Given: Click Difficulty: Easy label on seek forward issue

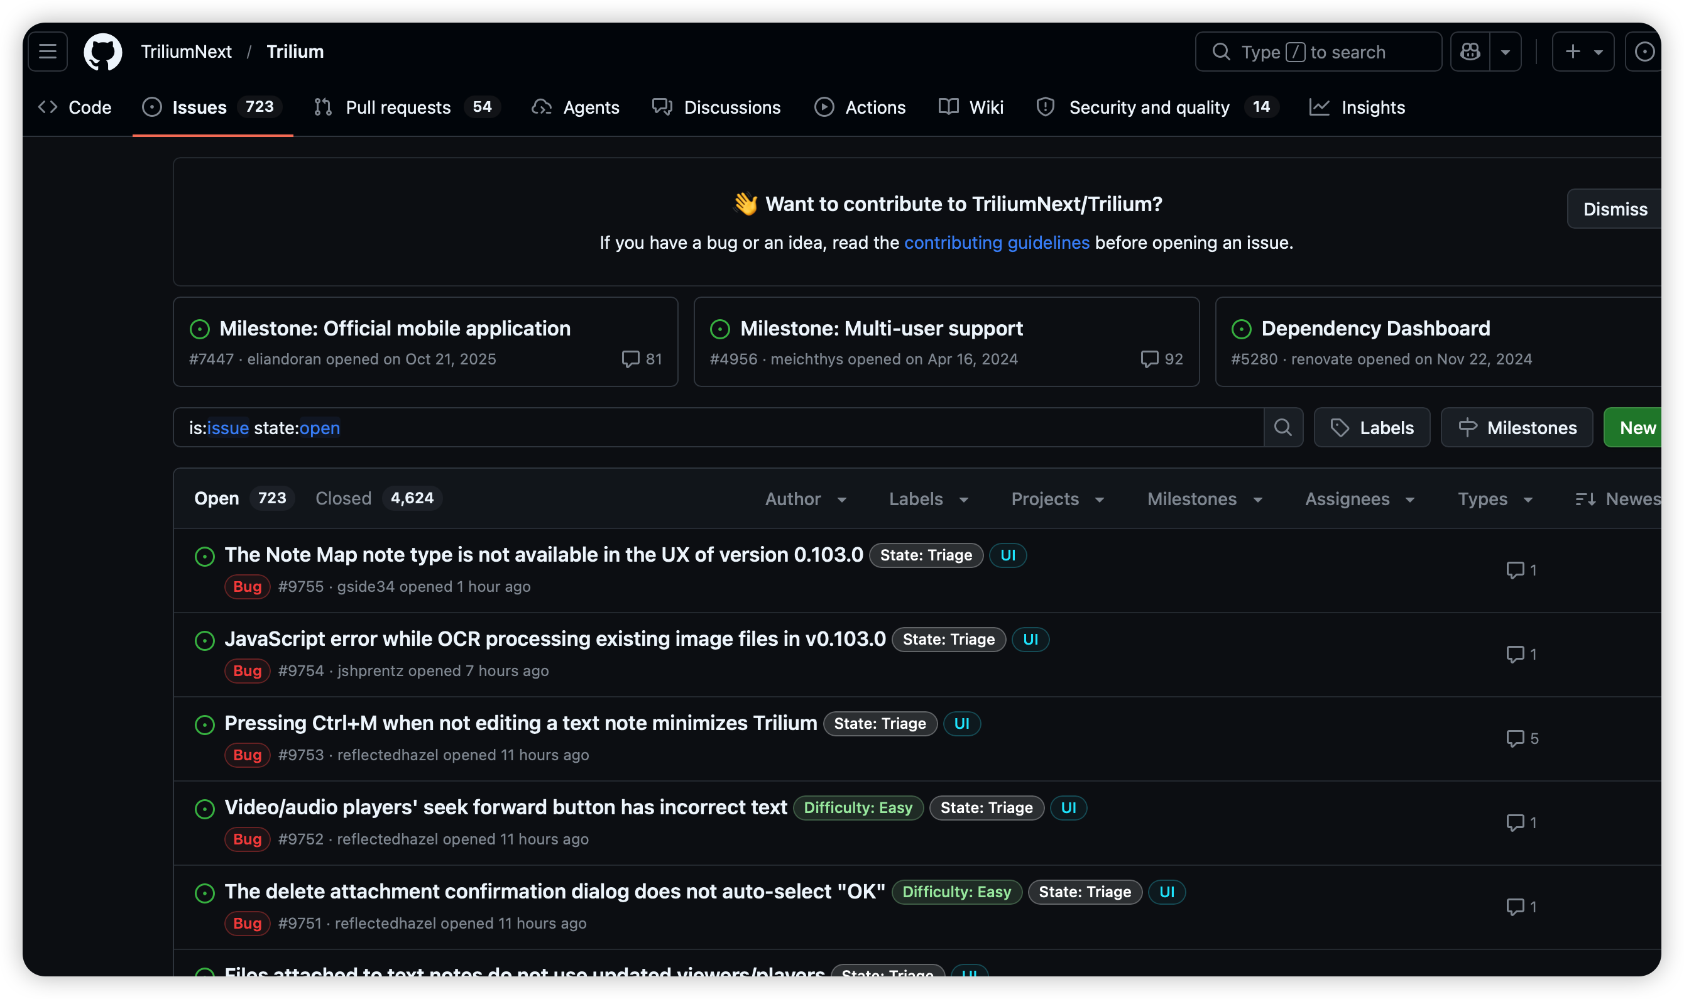Looking at the screenshot, I should point(858,807).
